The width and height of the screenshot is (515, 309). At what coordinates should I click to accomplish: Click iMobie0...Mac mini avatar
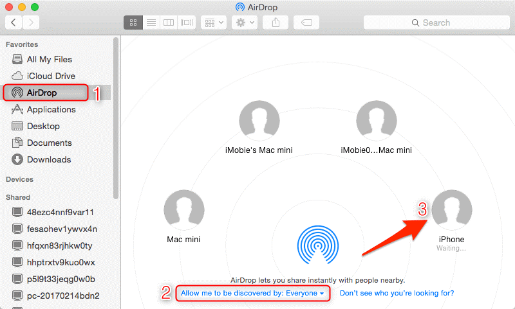tap(377, 121)
